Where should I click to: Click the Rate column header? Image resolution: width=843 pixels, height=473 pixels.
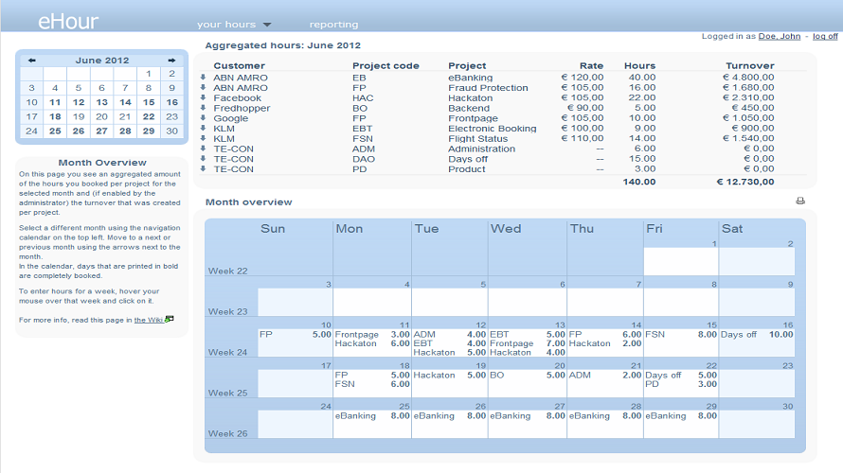pos(591,66)
